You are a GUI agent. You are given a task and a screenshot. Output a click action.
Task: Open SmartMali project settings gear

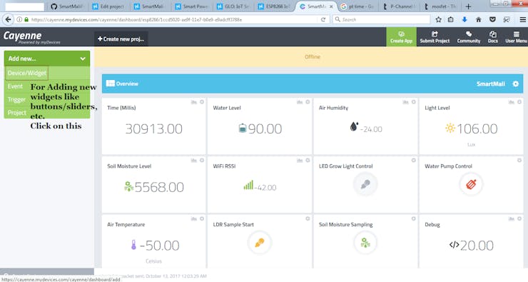[x=516, y=84]
